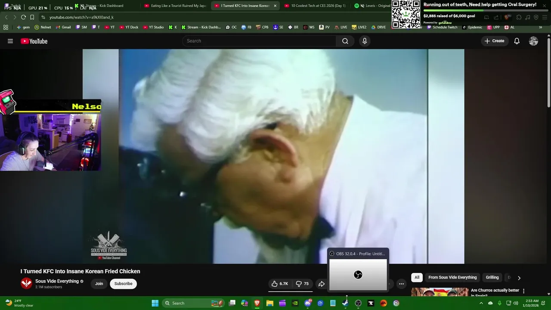Open the Nelnet bookmark

pyautogui.click(x=43, y=27)
